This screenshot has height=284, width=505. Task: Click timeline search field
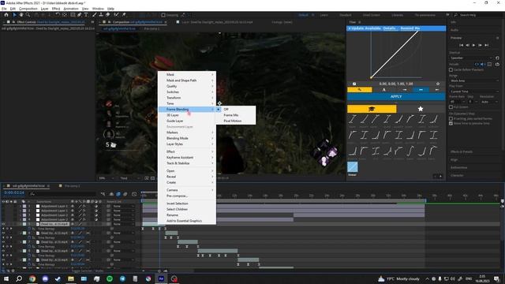pyautogui.click(x=63, y=194)
